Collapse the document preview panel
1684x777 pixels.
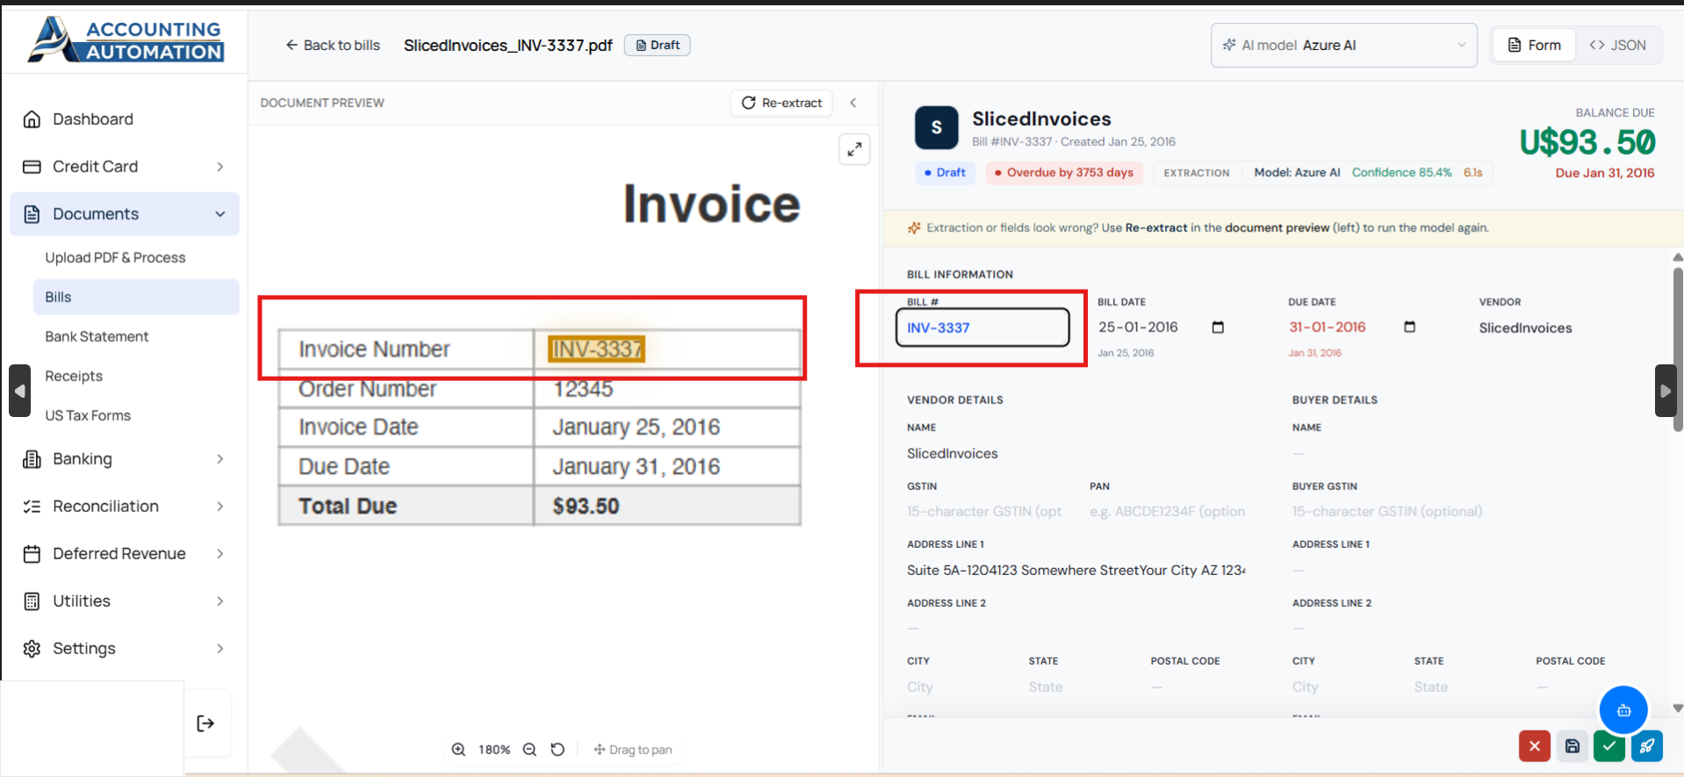click(x=853, y=103)
